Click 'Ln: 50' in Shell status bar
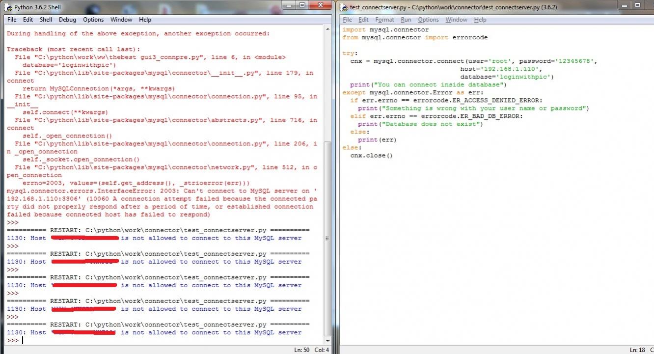 tap(301, 350)
